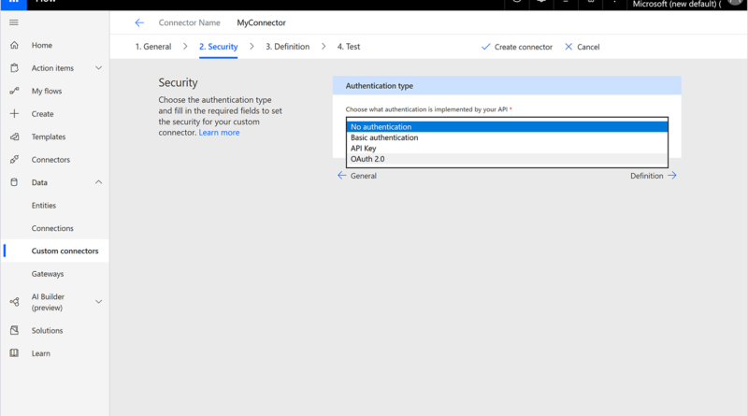Open Create in the sidebar
The image size is (748, 416).
42,114
